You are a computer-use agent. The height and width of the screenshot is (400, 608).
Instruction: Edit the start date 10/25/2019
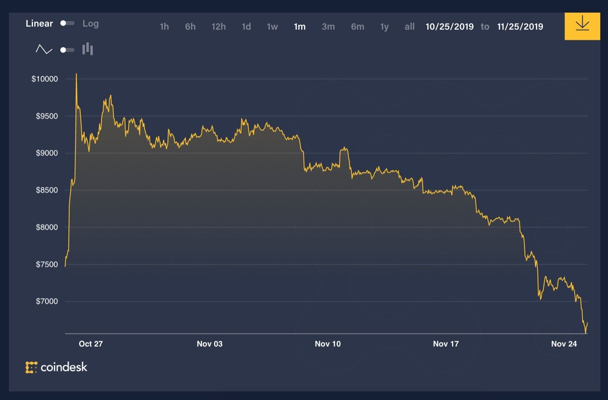(x=449, y=27)
